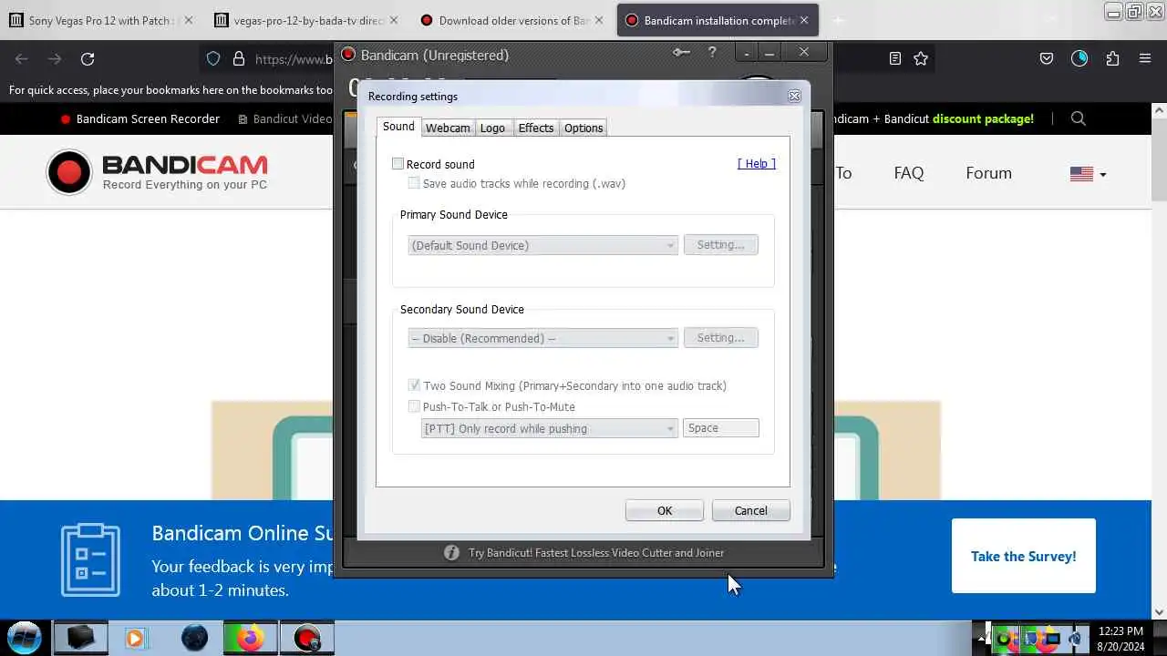Click the Bandicam registration key icon
Viewport: 1167px width, 656px height.
[681, 53]
